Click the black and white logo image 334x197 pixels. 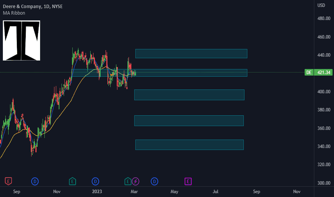[x=22, y=40]
